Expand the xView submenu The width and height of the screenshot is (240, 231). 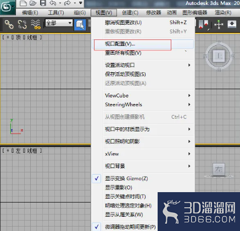point(149,154)
